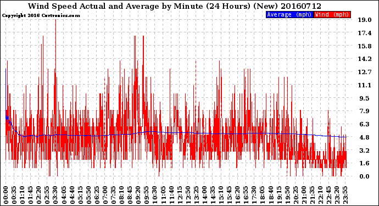The width and height of the screenshot is (379, 206).
Task: Click the 08:10 time axis label
Action: click(121, 195)
